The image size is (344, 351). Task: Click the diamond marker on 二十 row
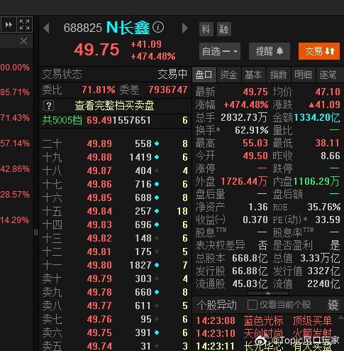pos(157,144)
